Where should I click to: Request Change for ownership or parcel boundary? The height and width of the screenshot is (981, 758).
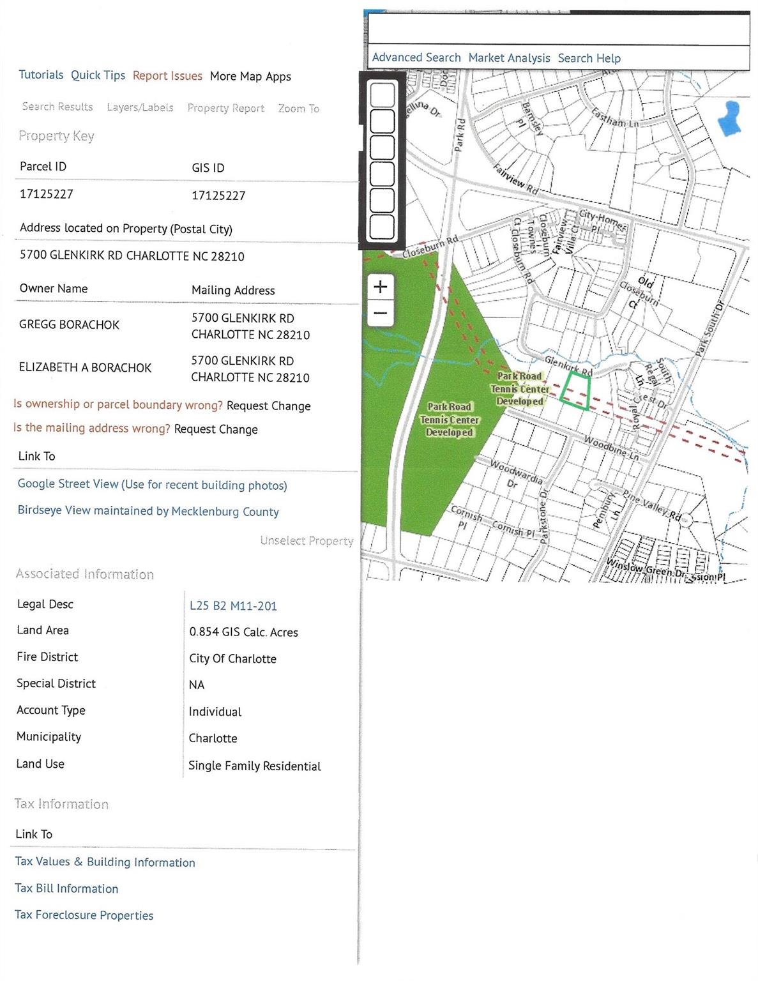268,406
